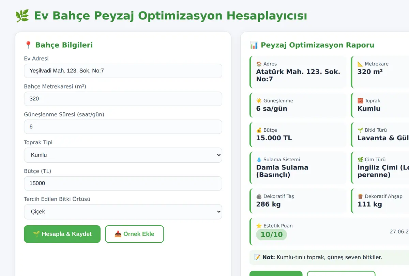Click the star icon next to Estetik Puan
The width and height of the screenshot is (409, 276).
pyautogui.click(x=259, y=226)
